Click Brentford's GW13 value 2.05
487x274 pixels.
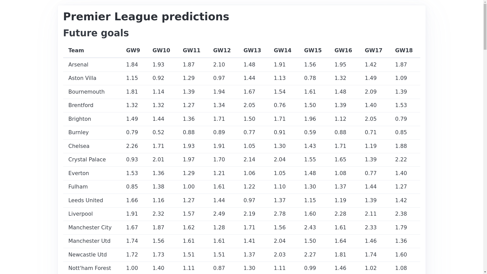249,105
